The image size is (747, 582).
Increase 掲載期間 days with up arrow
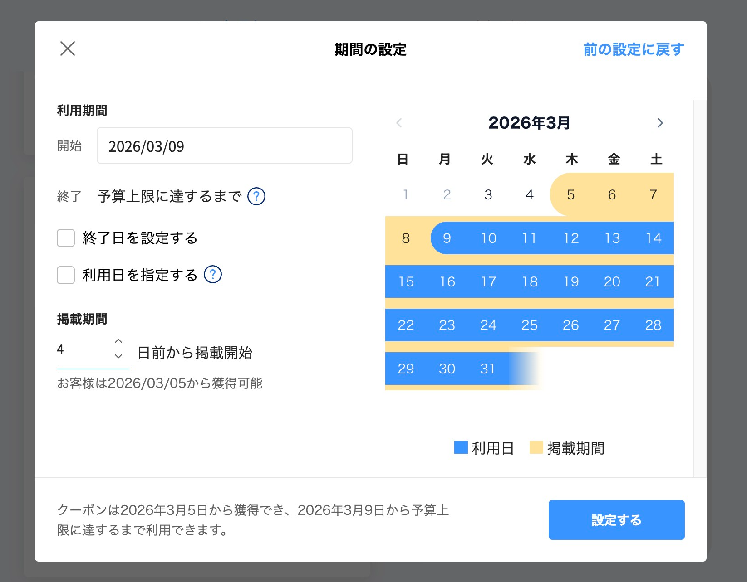[118, 341]
